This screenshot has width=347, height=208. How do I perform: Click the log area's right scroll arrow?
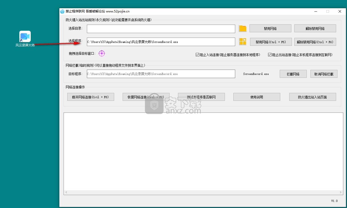coord(341,192)
